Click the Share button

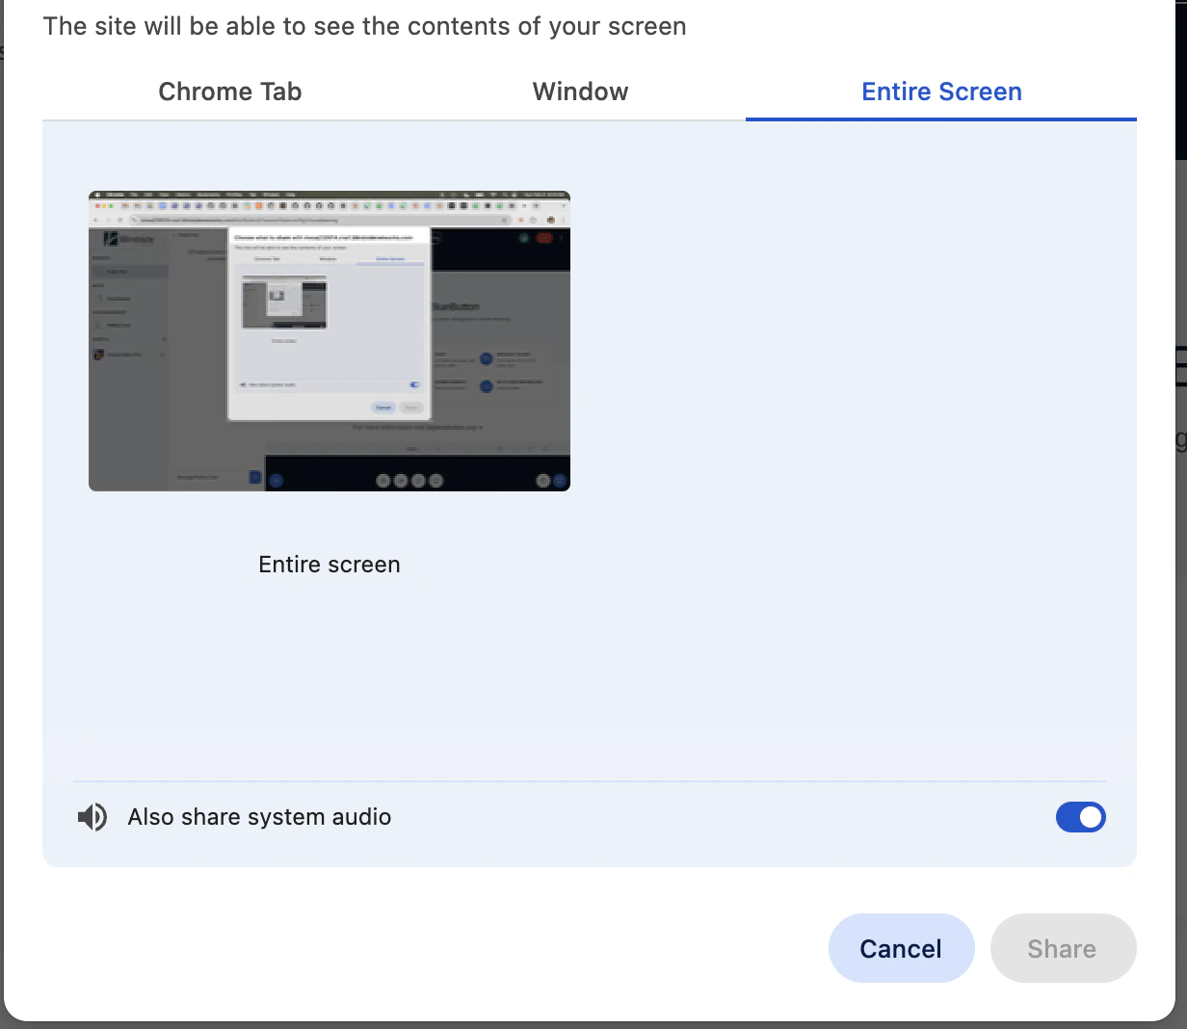tap(1063, 948)
